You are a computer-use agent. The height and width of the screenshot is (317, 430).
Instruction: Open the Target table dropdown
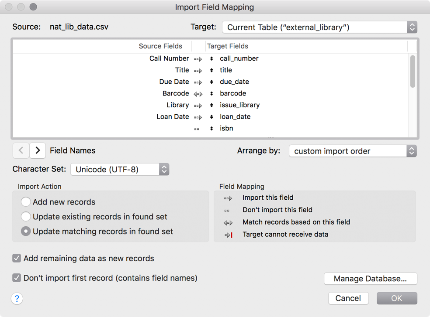tap(319, 27)
